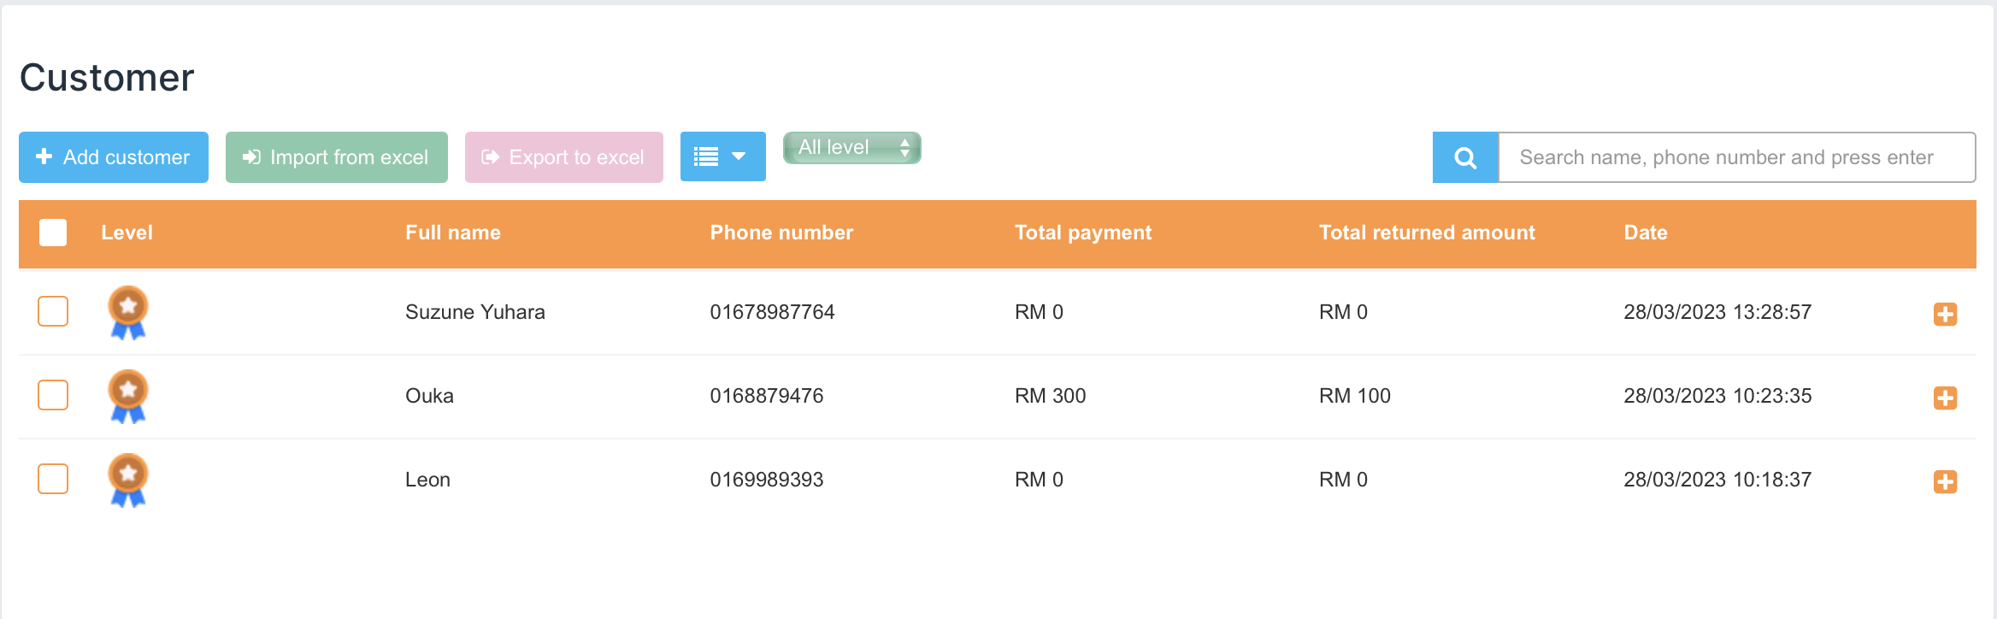This screenshot has width=1997, height=619.
Task: Open the list view options dropdown
Action: pos(722,156)
